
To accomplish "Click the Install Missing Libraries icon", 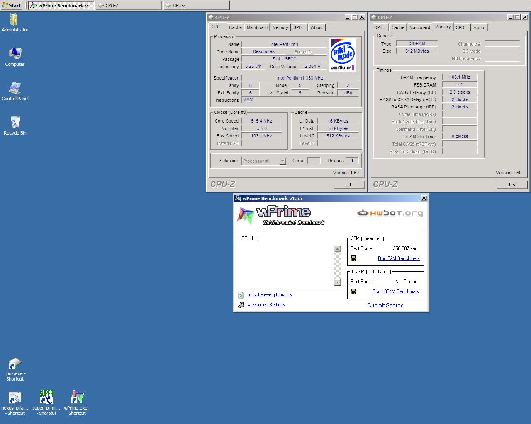I will 241,295.
